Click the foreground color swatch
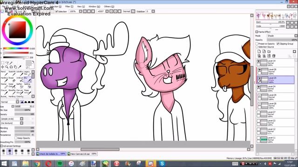Viewport: 298px width, 167px height. pyautogui.click(x=28, y=63)
